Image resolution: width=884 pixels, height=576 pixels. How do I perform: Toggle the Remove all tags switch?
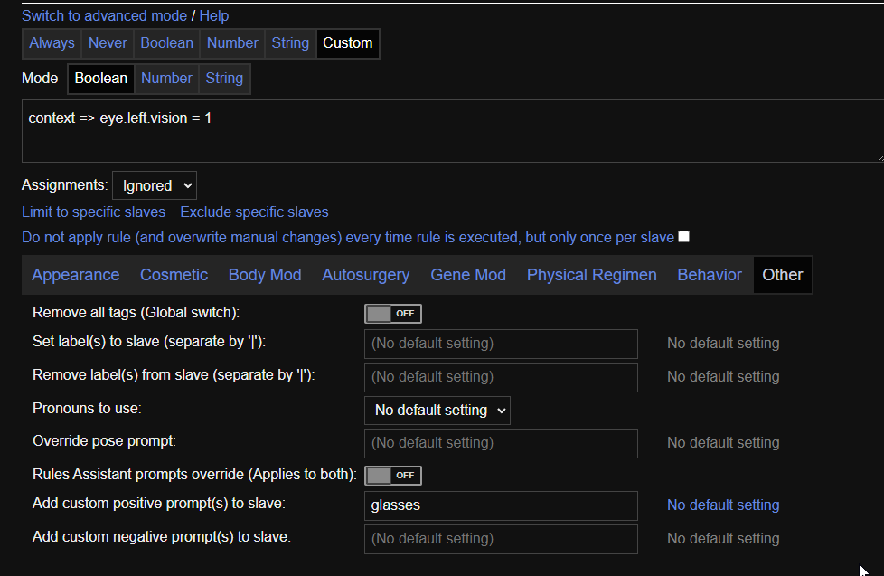click(392, 314)
